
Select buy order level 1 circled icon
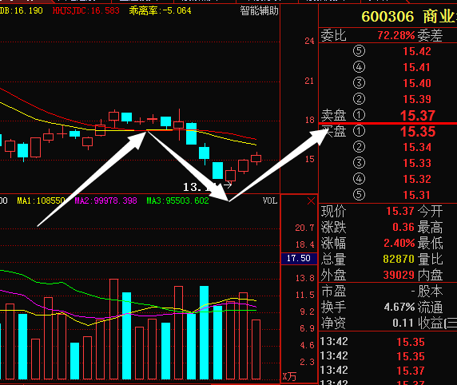point(359,130)
